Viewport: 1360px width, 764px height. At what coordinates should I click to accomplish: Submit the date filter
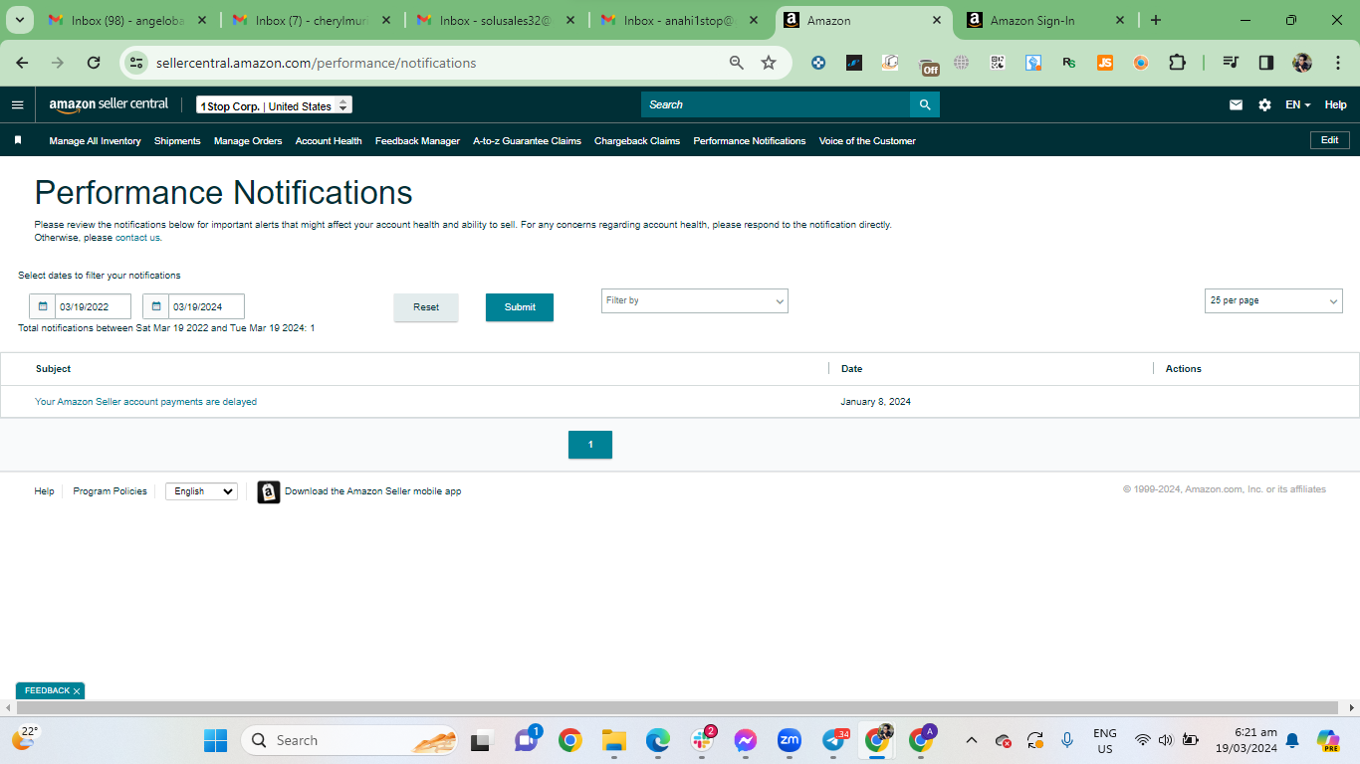coord(520,307)
